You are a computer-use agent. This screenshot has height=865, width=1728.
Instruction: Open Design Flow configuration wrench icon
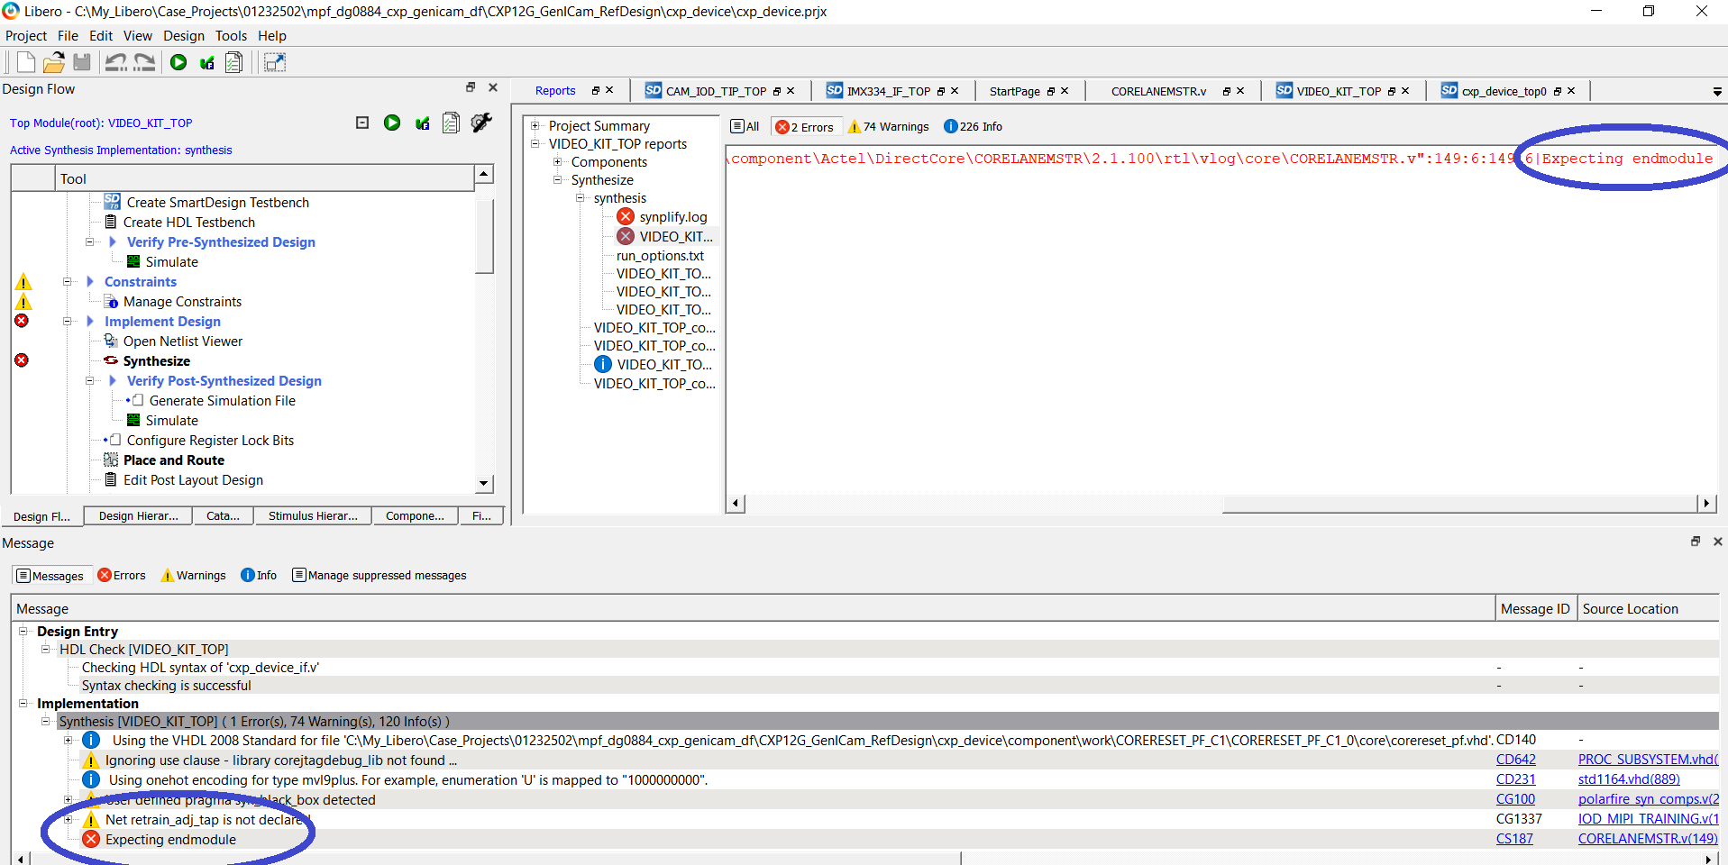(x=481, y=123)
